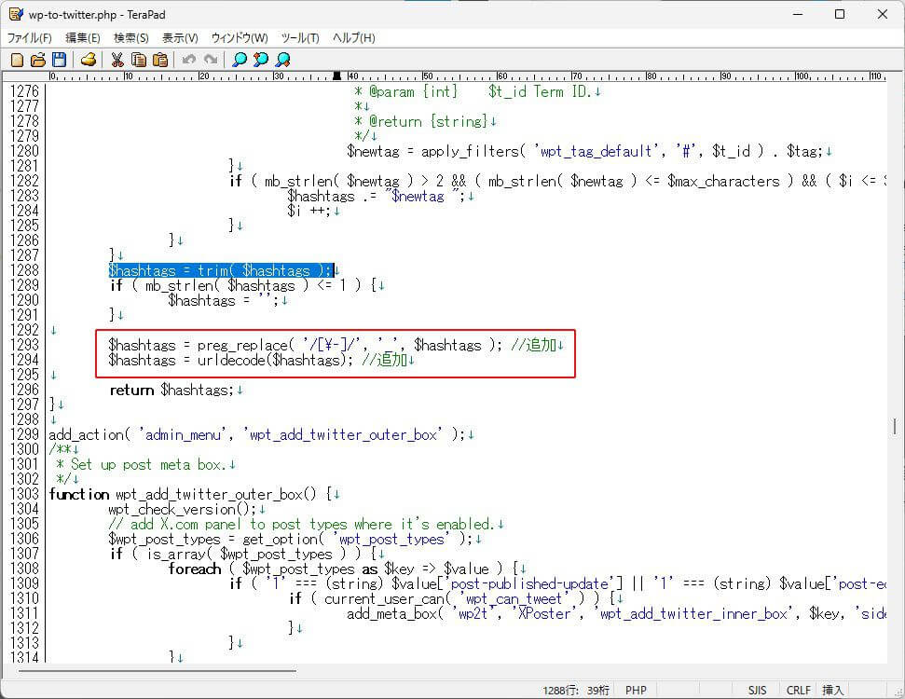905x699 pixels.
Task: Open the 検索(S) menu
Action: [131, 38]
